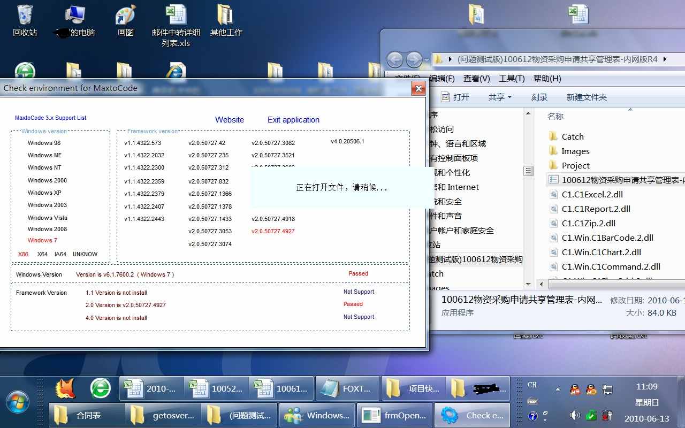Click the Exit application link
The width and height of the screenshot is (685, 428).
pyautogui.click(x=293, y=120)
